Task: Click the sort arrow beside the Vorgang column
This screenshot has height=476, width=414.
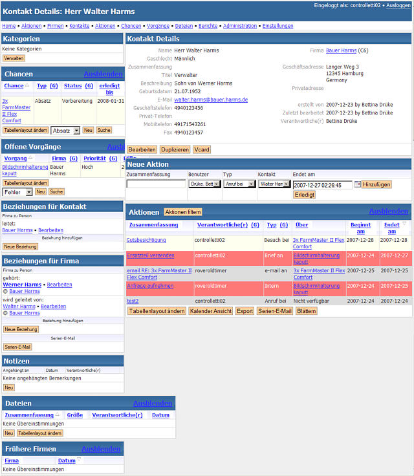Action: (x=30, y=158)
